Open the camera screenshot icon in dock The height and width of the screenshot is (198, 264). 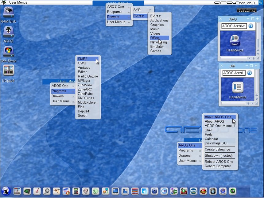[164, 191]
